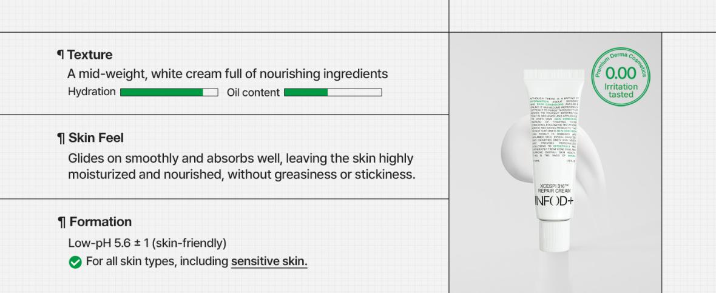Click the pilcrow icon beside Skin Feel
Image resolution: width=716 pixels, height=293 pixels.
click(x=61, y=138)
